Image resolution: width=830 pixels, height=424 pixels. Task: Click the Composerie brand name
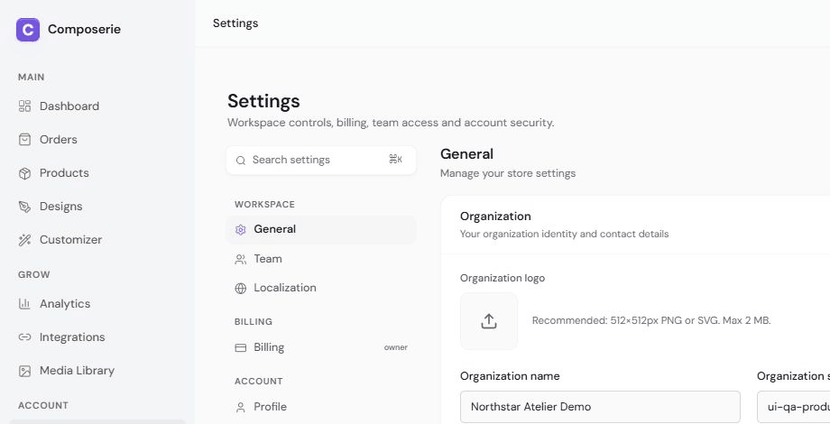tap(84, 29)
